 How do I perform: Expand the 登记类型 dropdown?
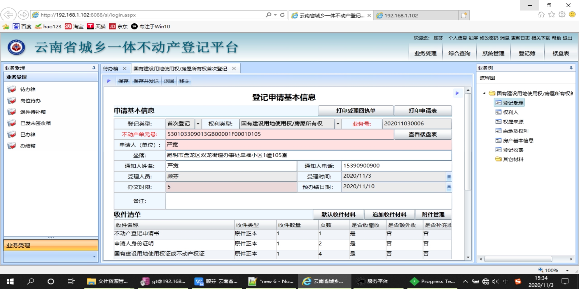[198, 124]
